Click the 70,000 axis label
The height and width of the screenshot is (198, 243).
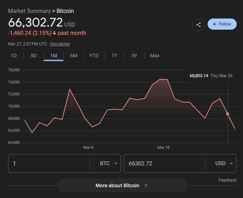pyautogui.click(x=14, y=106)
